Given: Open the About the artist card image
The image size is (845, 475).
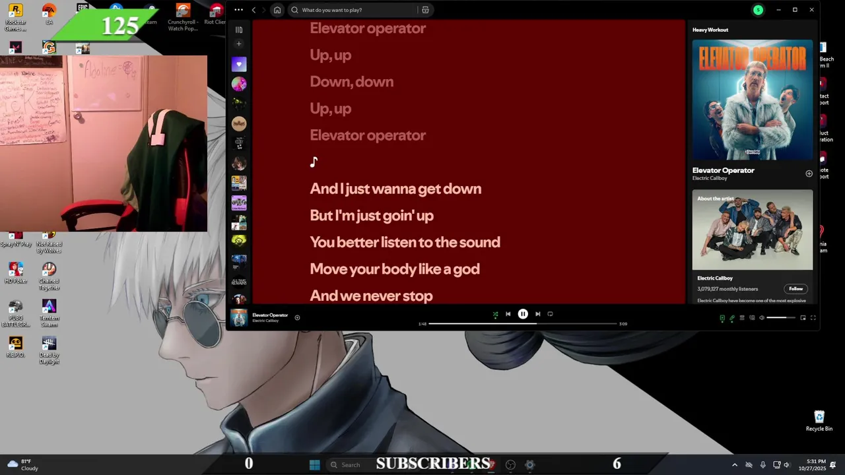Looking at the screenshot, I should click(x=753, y=230).
